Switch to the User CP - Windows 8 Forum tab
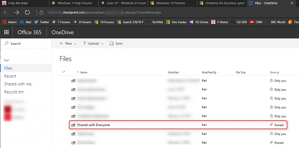The height and width of the screenshot is (148, 299). [x=123, y=3]
